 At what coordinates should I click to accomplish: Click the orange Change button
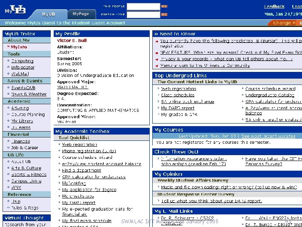284,23
